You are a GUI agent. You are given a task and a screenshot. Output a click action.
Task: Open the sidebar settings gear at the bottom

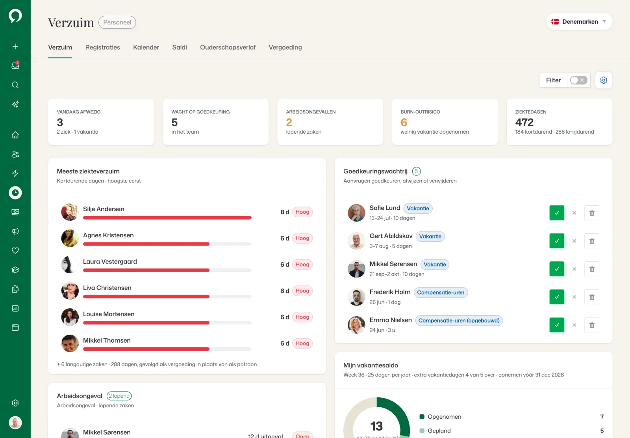tap(15, 403)
